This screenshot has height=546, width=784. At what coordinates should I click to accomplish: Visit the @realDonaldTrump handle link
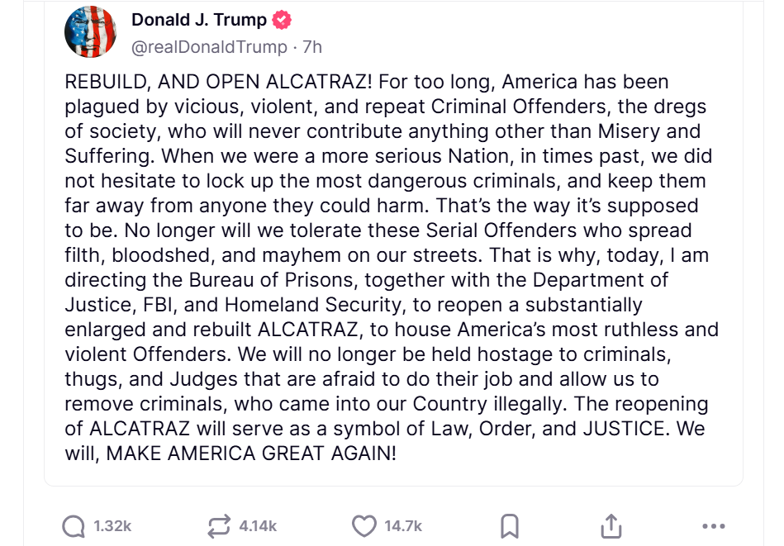point(209,47)
